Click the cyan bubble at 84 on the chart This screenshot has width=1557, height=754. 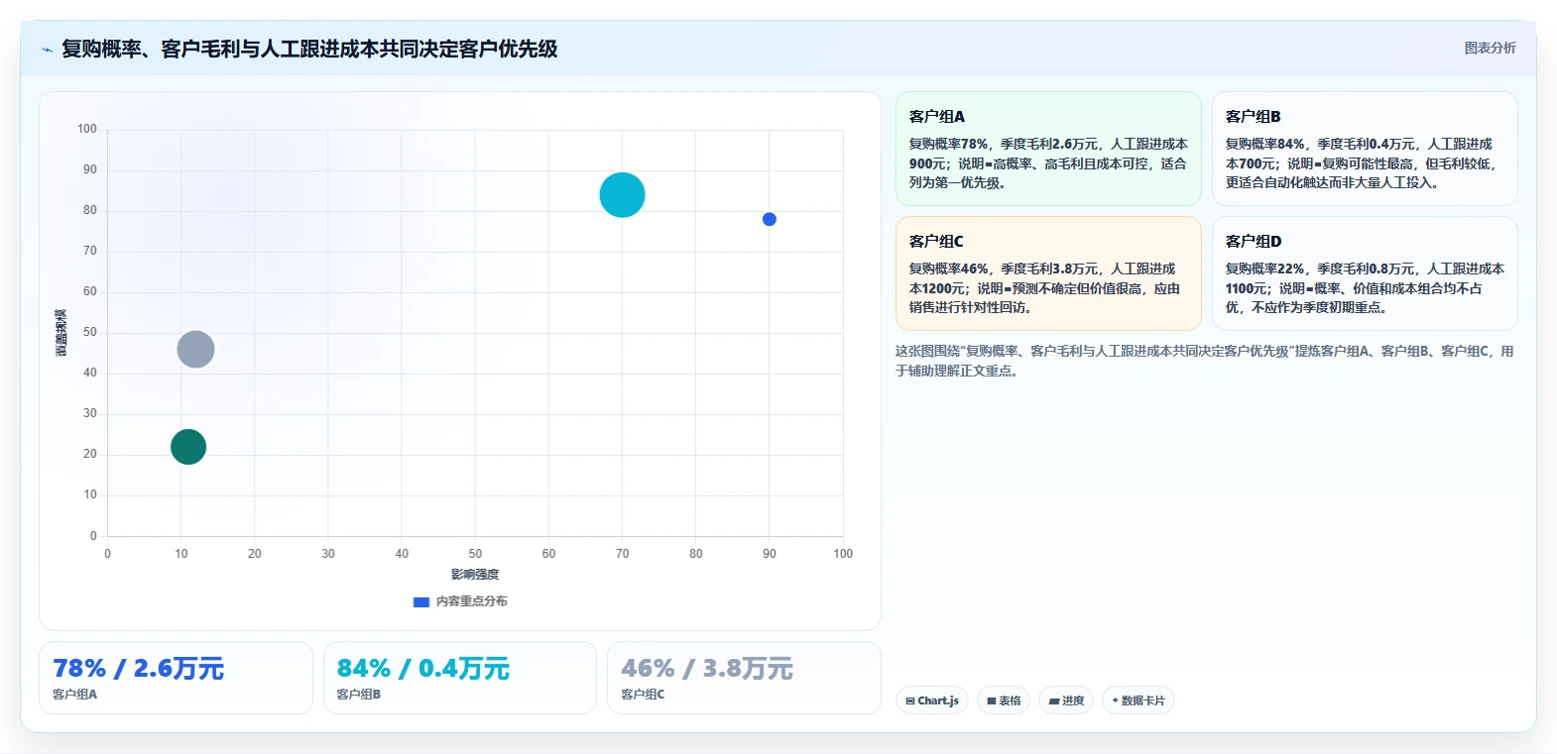click(x=622, y=194)
